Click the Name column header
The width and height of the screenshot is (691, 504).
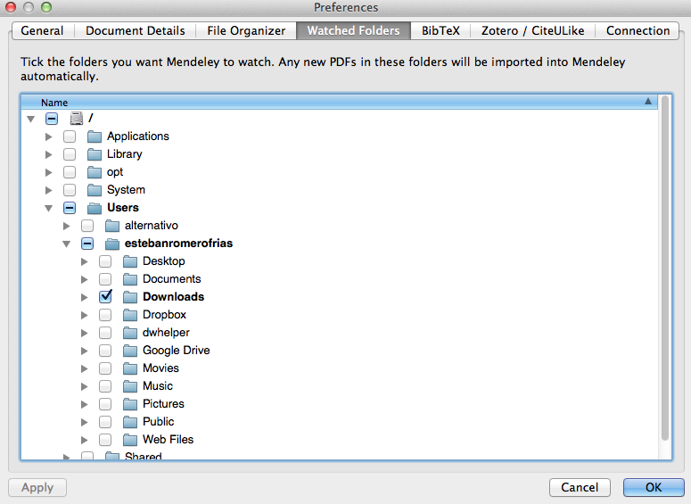(x=340, y=102)
